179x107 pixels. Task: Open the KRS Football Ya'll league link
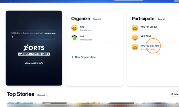[x=150, y=46]
